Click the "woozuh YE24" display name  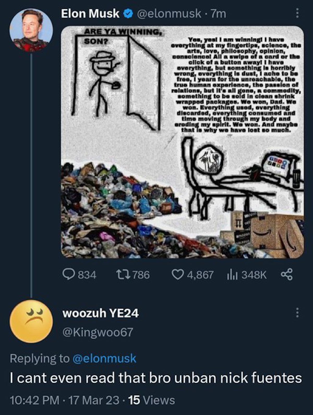100,313
